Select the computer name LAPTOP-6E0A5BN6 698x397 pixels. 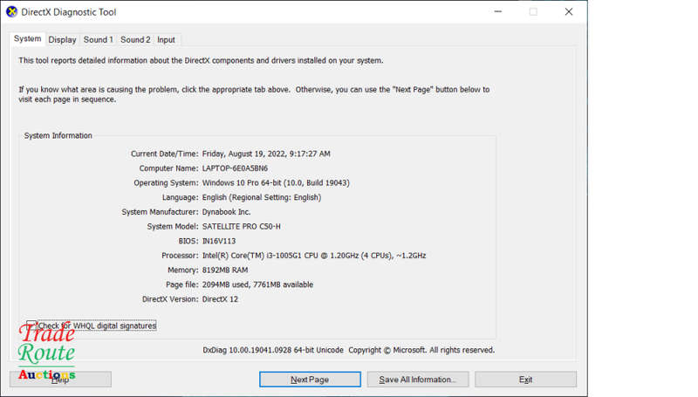click(x=235, y=168)
